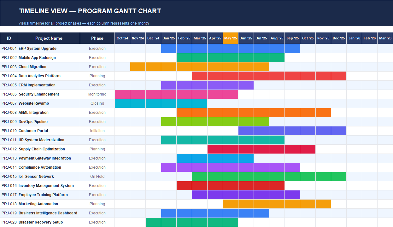Select the green Disaster Recovery Setup bar
Screen dimensions: 393x227
click(192, 222)
